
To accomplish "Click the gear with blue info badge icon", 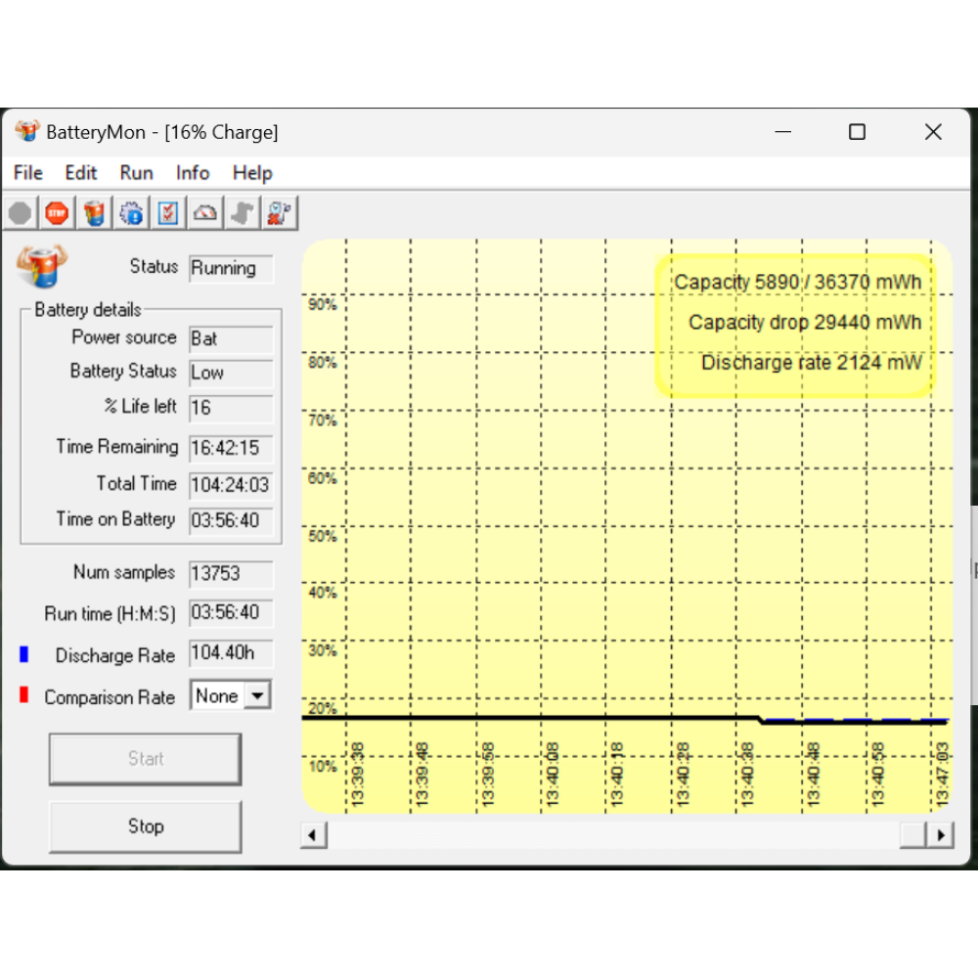I will [x=131, y=213].
